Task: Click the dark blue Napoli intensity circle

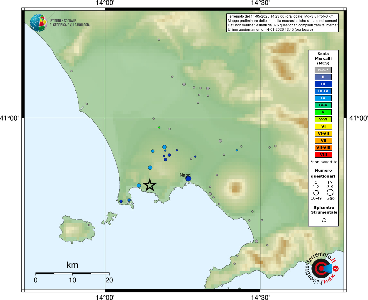Action: point(188,178)
